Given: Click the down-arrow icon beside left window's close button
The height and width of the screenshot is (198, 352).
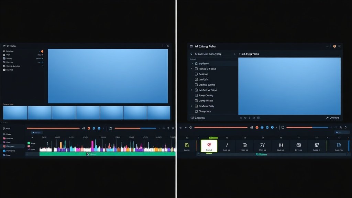Looking at the screenshot, I should click(163, 46).
